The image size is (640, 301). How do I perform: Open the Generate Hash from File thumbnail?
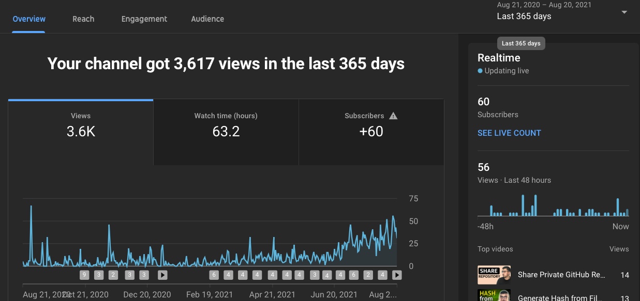[x=494, y=295]
